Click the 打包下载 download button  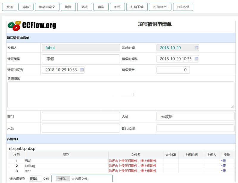[136, 7]
